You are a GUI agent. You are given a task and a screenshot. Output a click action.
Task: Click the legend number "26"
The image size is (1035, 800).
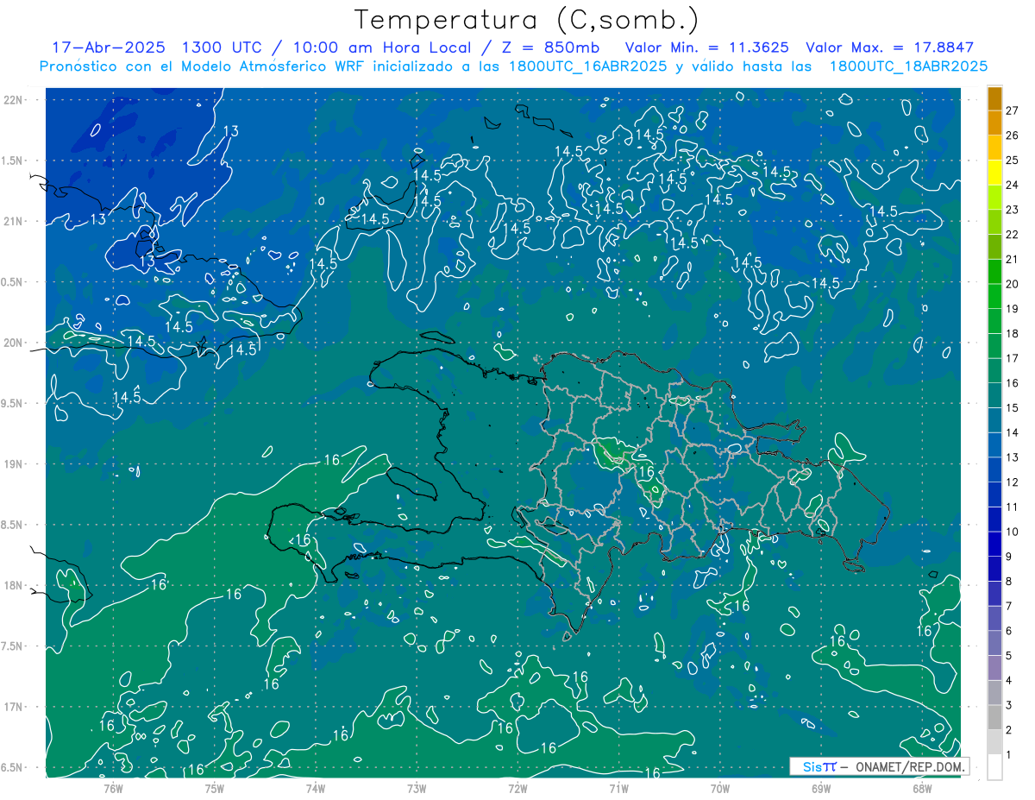tap(1012, 135)
